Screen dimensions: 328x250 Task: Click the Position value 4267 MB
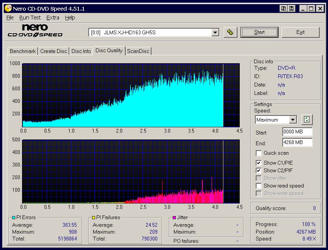point(306,232)
